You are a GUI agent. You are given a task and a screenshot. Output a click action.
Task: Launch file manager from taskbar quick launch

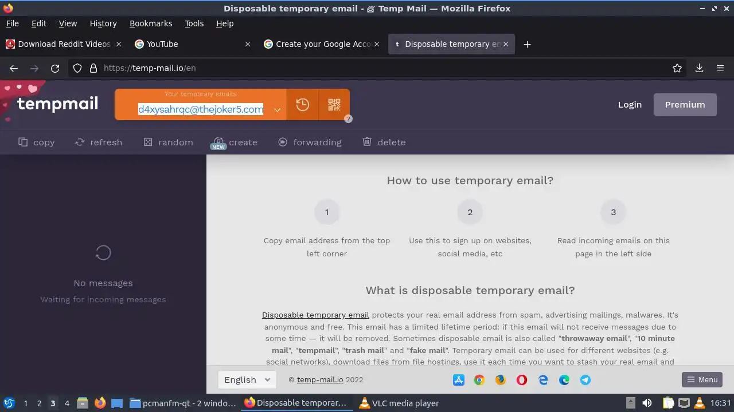tap(83, 403)
